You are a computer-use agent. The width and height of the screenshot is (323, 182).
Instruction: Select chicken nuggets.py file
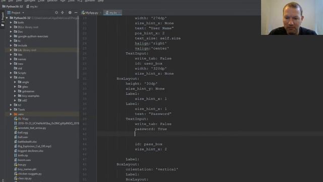click(28, 174)
